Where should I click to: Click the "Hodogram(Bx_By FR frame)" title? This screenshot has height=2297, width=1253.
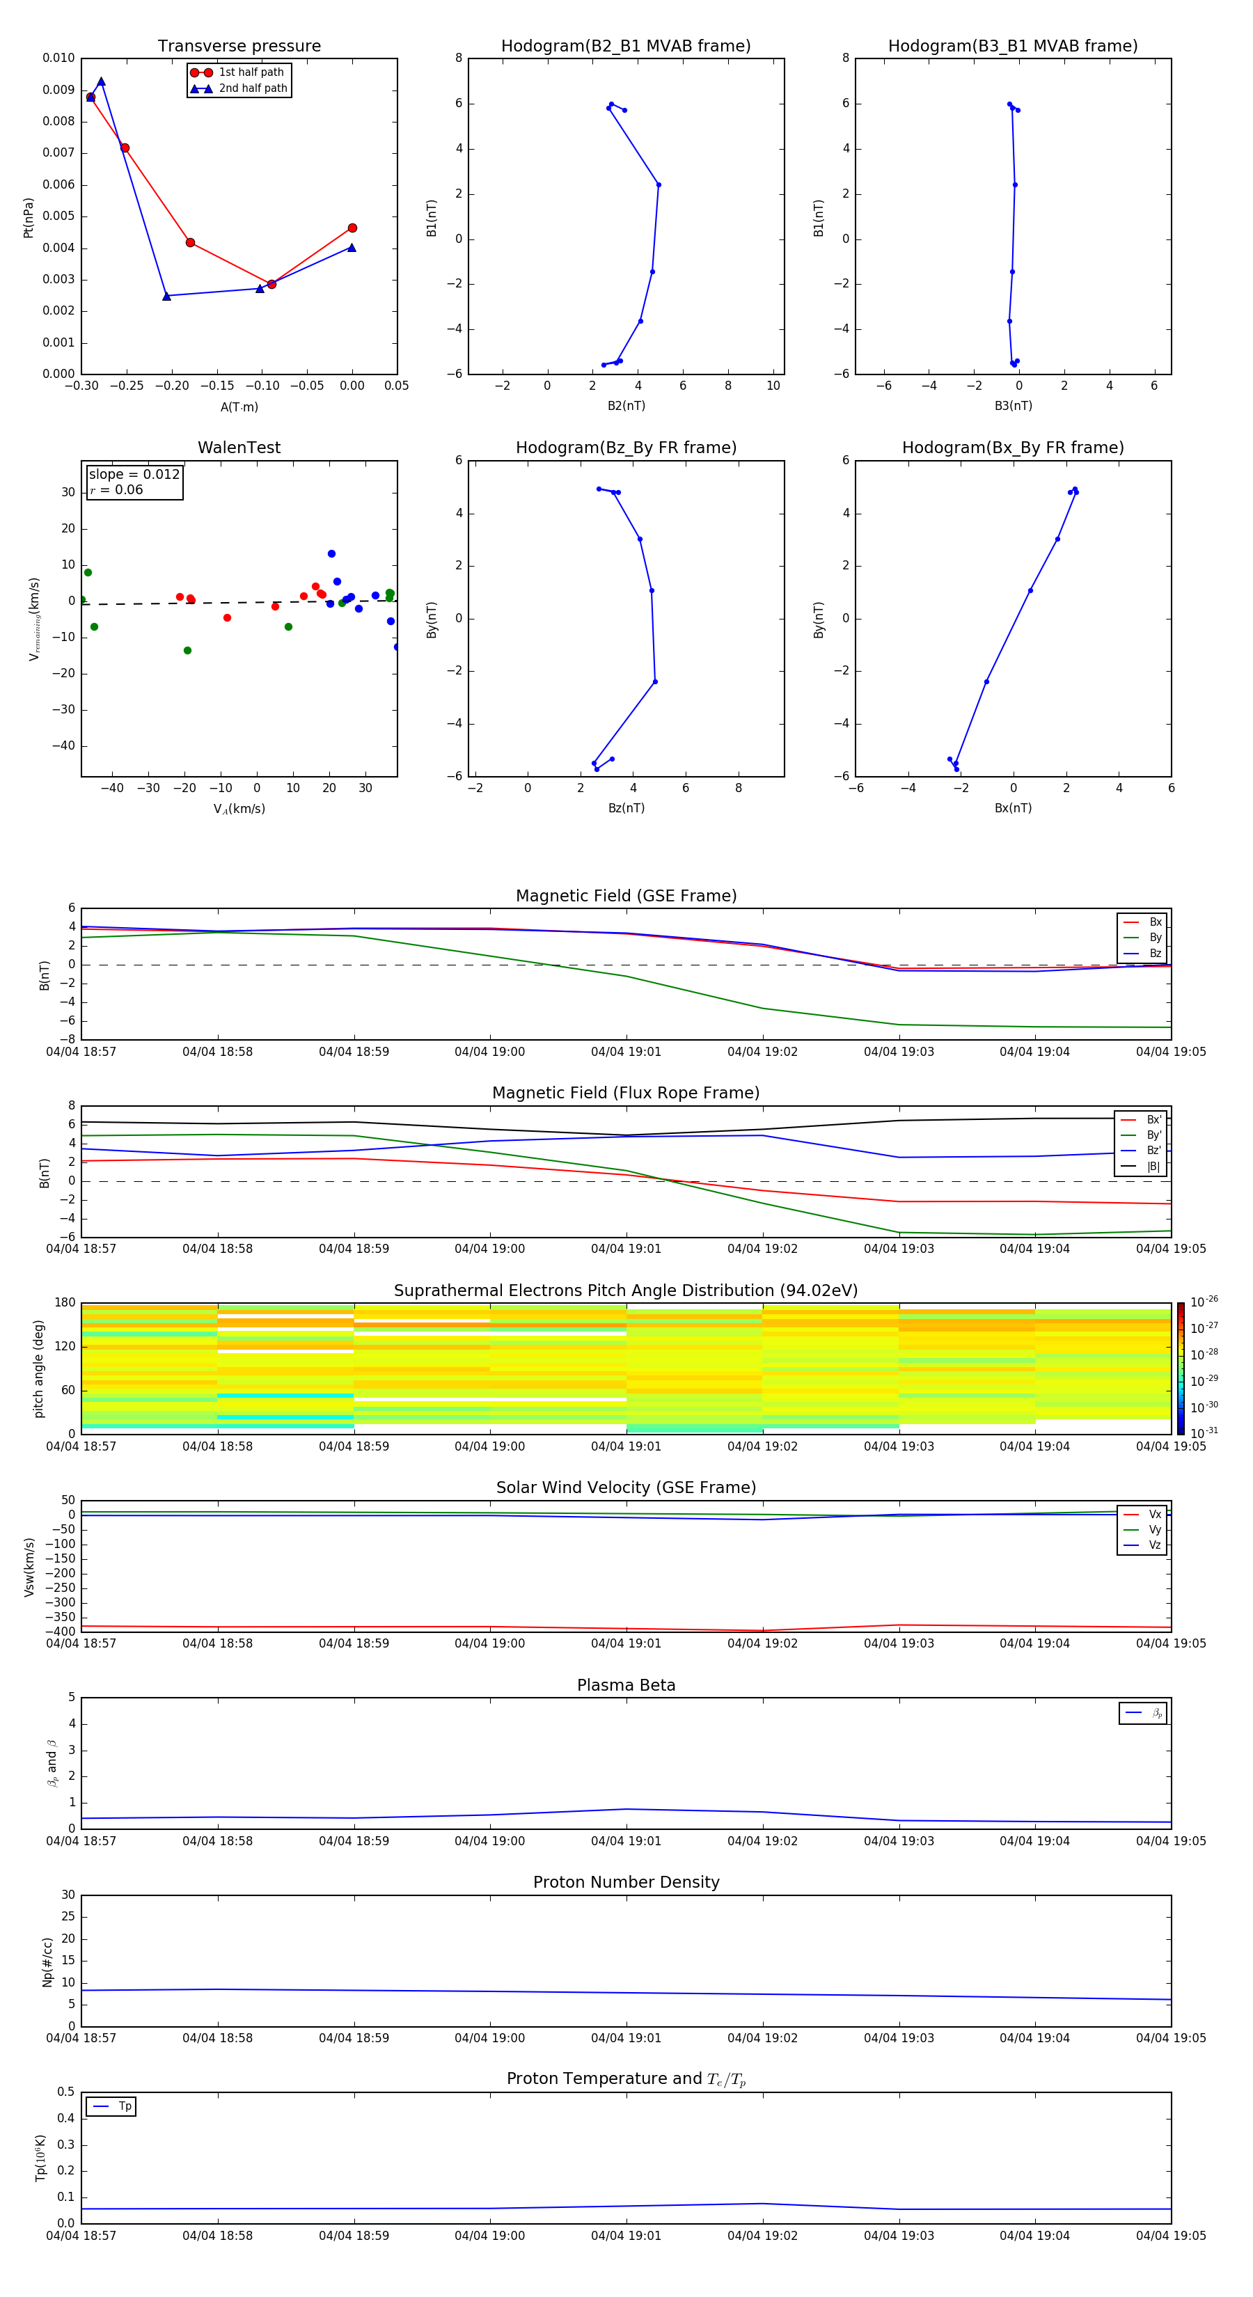click(1013, 448)
